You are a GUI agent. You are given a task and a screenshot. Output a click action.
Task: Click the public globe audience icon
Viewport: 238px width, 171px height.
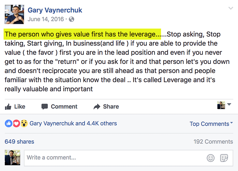pos(71,19)
